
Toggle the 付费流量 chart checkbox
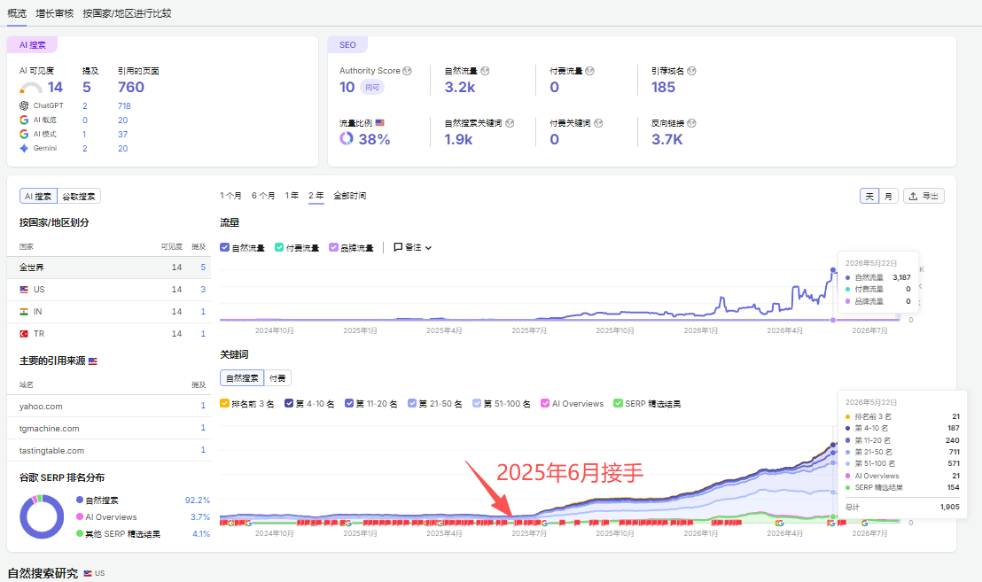coord(278,247)
